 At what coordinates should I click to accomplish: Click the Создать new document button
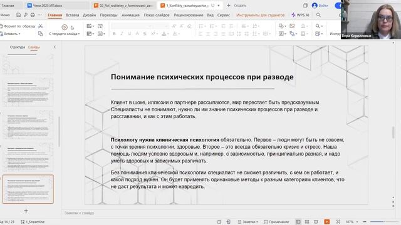(x=237, y=6)
